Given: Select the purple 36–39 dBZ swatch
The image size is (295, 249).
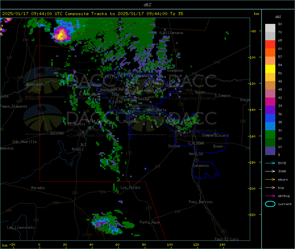Looking at the screenshot, I should tap(270, 110).
